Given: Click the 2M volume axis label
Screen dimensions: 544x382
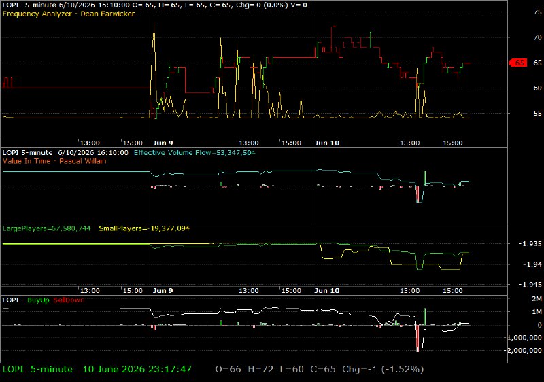Looking at the screenshot, I should pyautogui.click(x=537, y=299).
